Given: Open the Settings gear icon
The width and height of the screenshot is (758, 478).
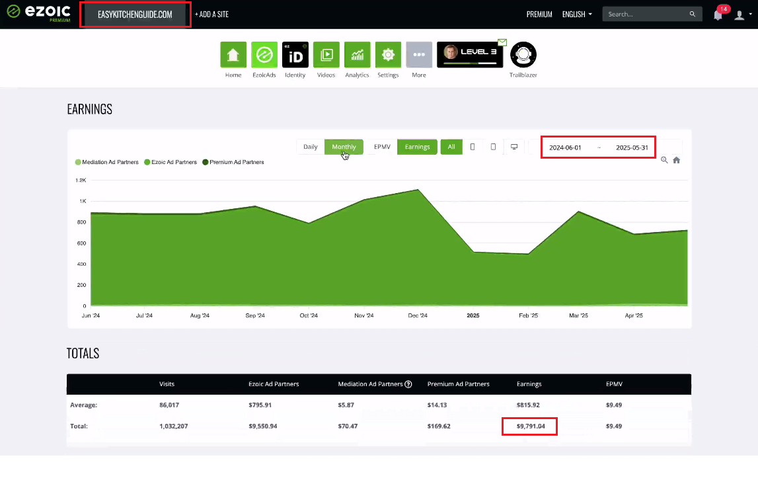Looking at the screenshot, I should click(x=388, y=55).
